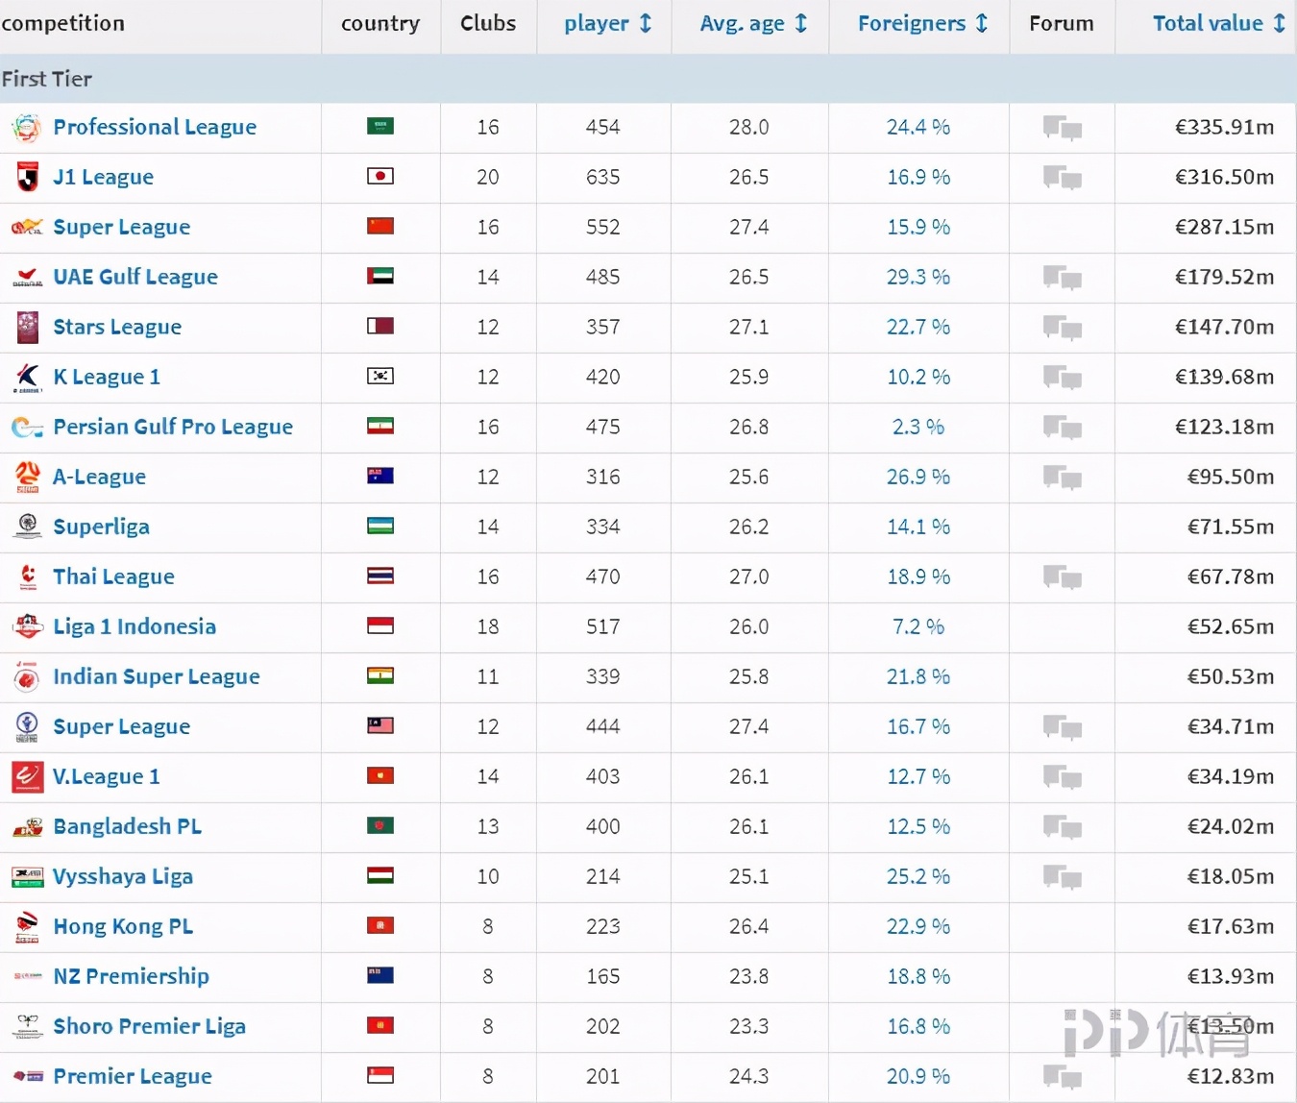
Task: Open forum for Thai League
Action: pos(1062,577)
